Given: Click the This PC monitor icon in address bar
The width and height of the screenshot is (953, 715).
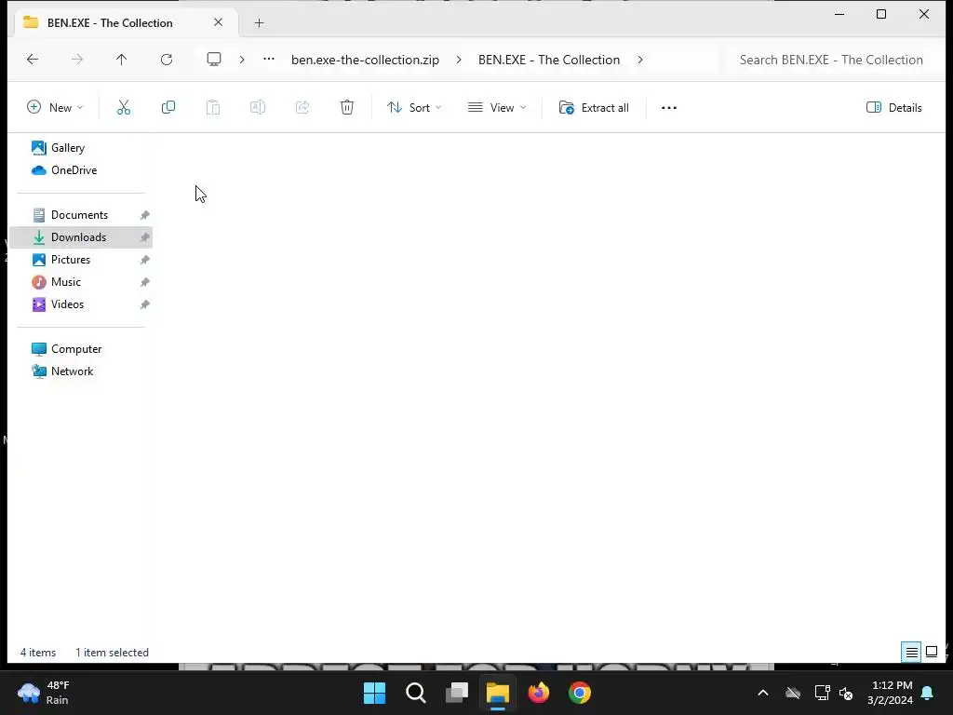Looking at the screenshot, I should [214, 59].
